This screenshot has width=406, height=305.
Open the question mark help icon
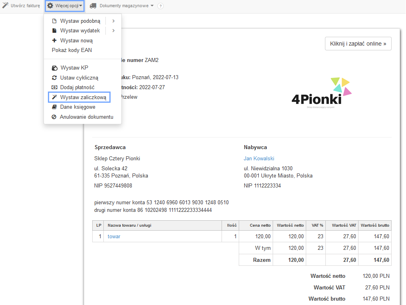pos(160,6)
